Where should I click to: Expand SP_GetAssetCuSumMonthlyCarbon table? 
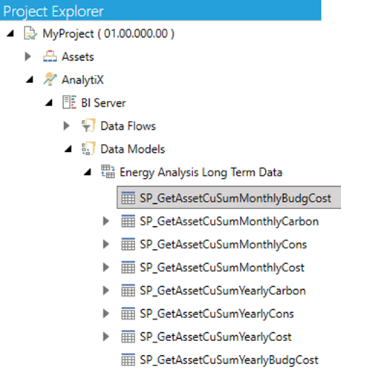tap(106, 221)
